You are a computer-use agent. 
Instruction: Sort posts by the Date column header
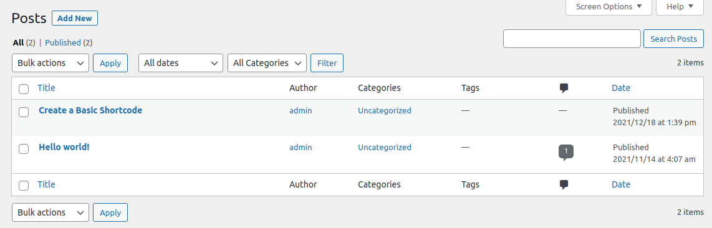pos(621,88)
